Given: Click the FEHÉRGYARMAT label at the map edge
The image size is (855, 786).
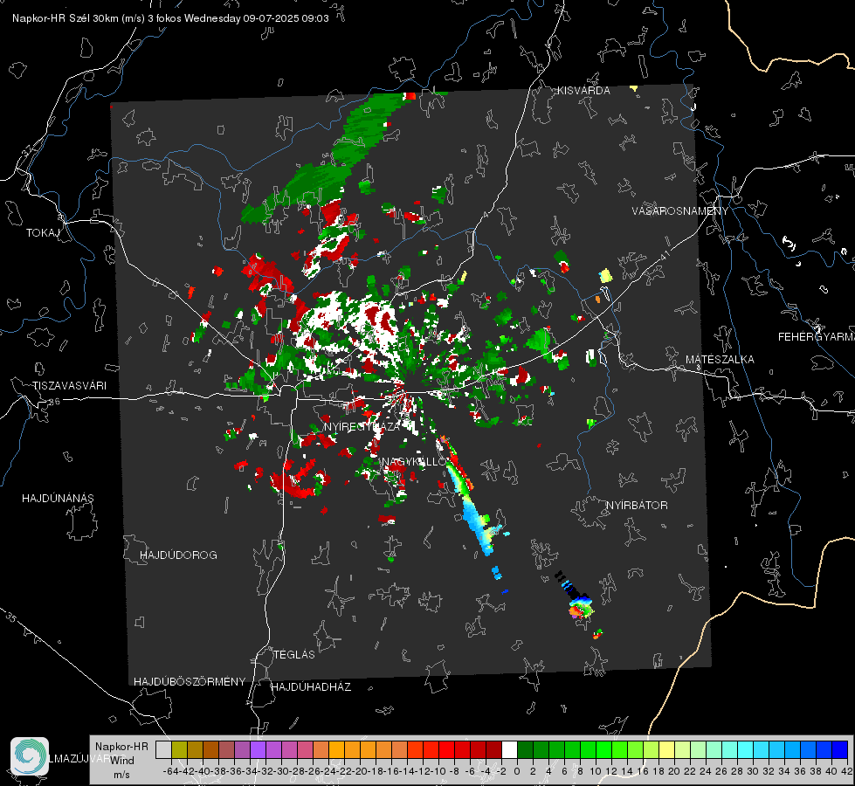Looking at the screenshot, I should click(816, 337).
